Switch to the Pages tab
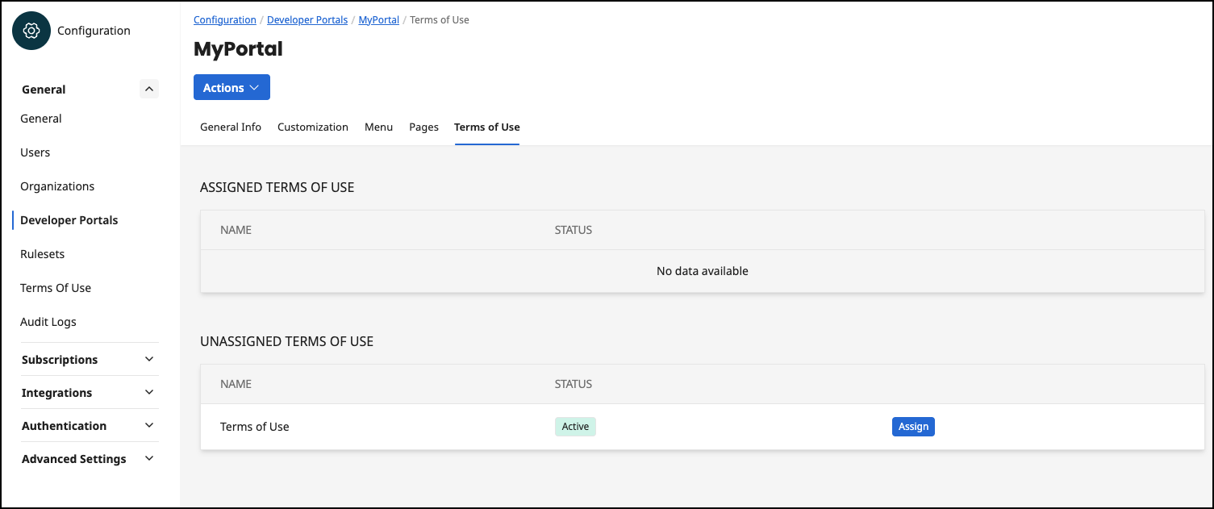 point(423,127)
